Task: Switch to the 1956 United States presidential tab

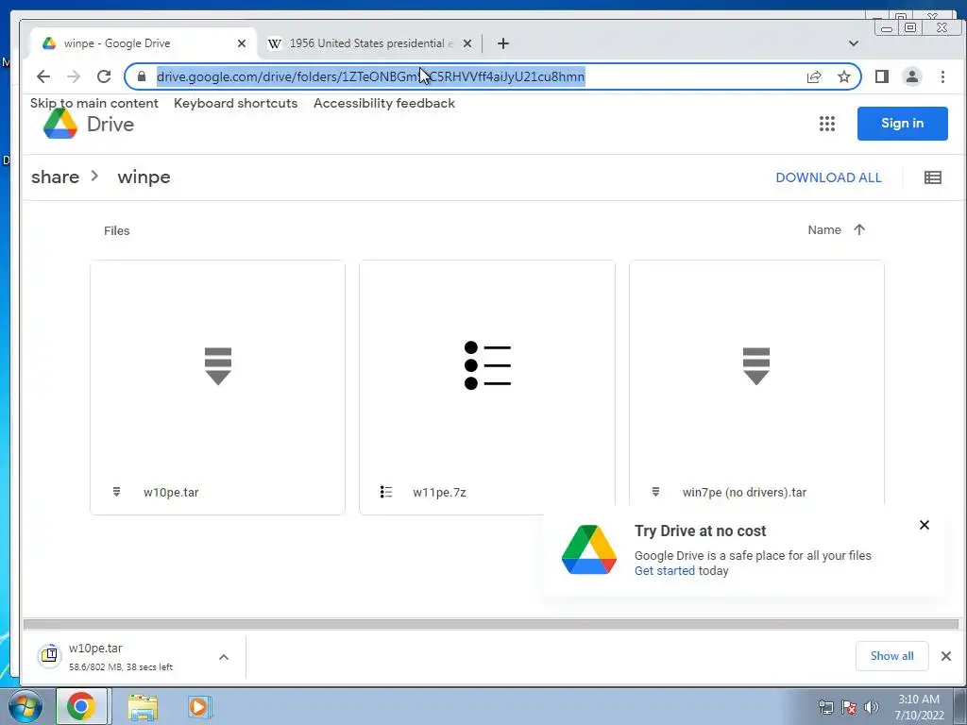Action: 370,43
